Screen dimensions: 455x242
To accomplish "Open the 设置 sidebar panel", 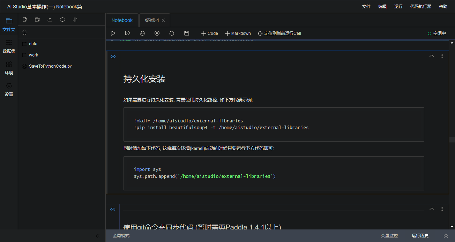I will pyautogui.click(x=9, y=90).
